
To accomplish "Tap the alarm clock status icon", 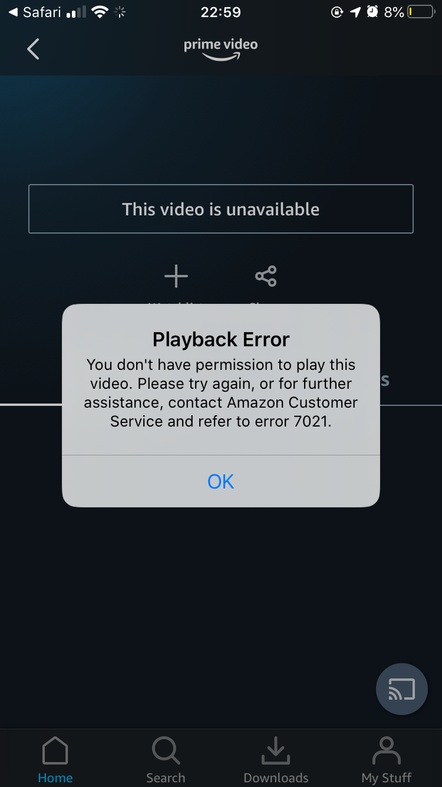I will tap(372, 12).
